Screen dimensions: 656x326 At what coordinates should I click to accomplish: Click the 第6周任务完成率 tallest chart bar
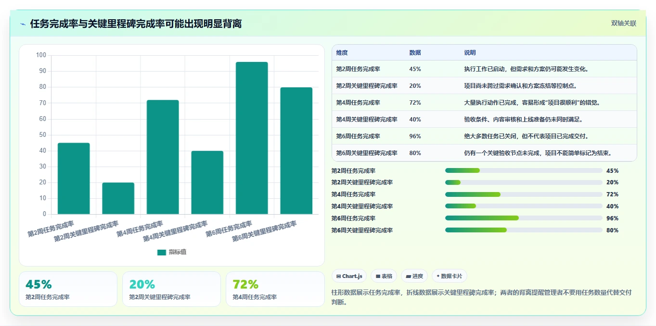point(252,138)
